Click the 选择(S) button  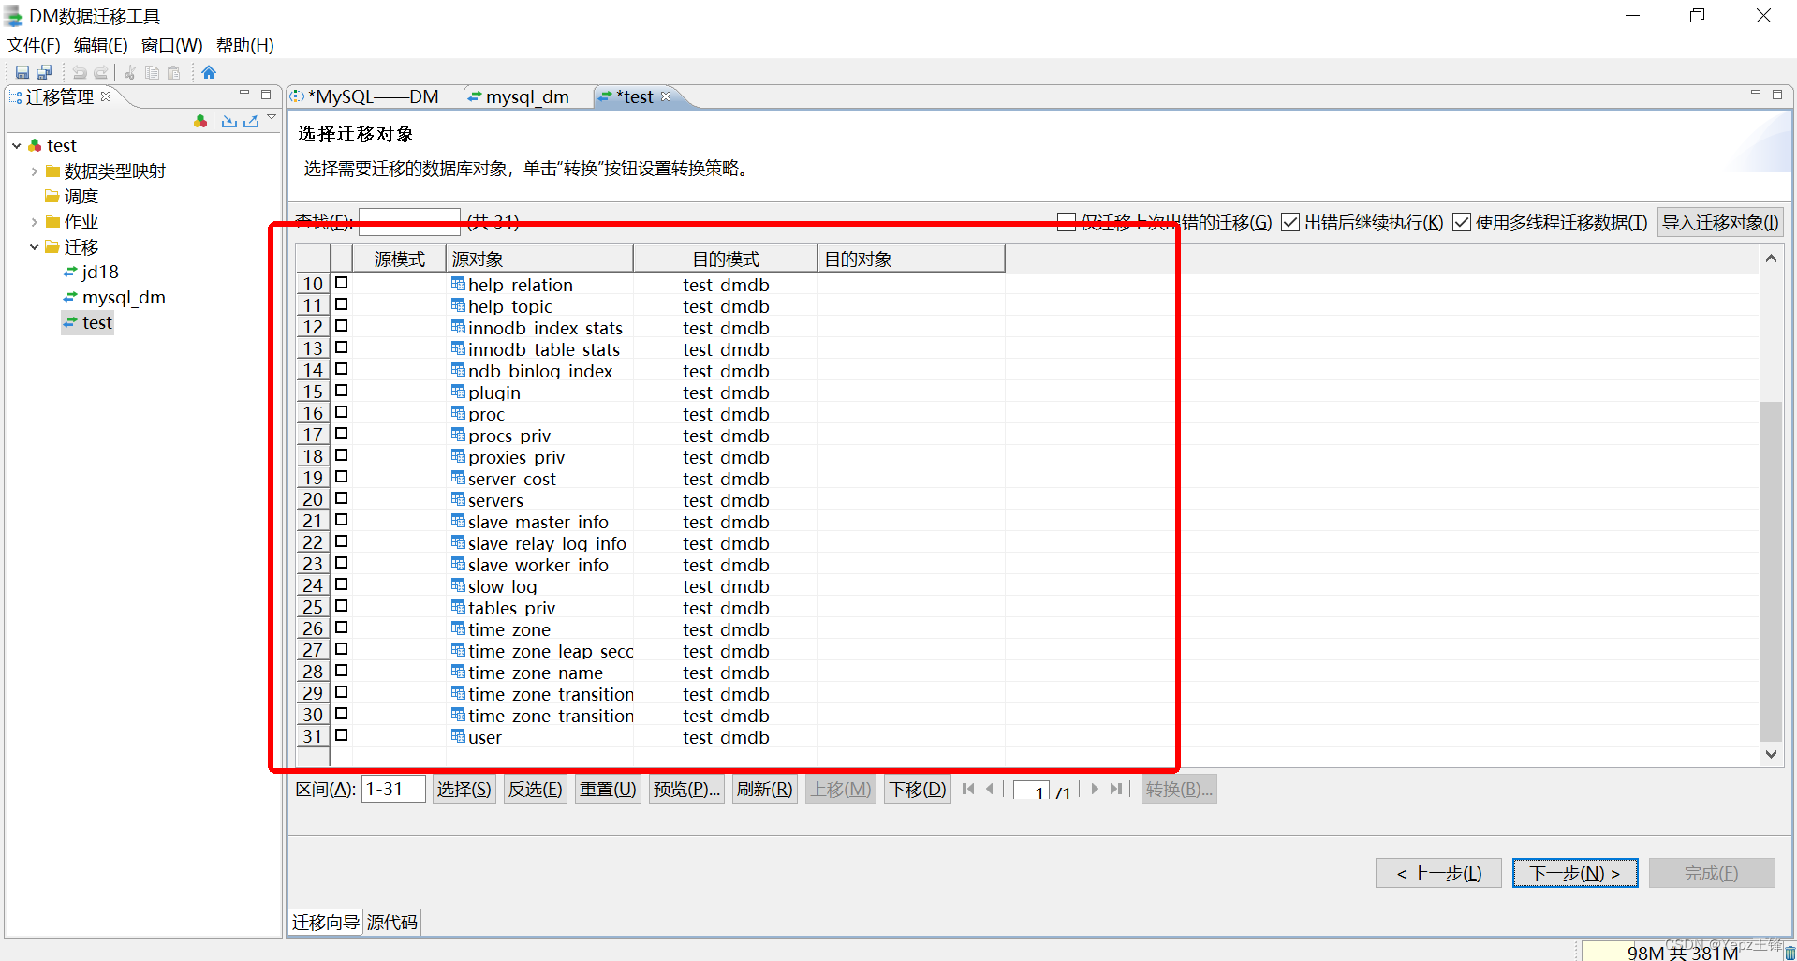point(464,790)
